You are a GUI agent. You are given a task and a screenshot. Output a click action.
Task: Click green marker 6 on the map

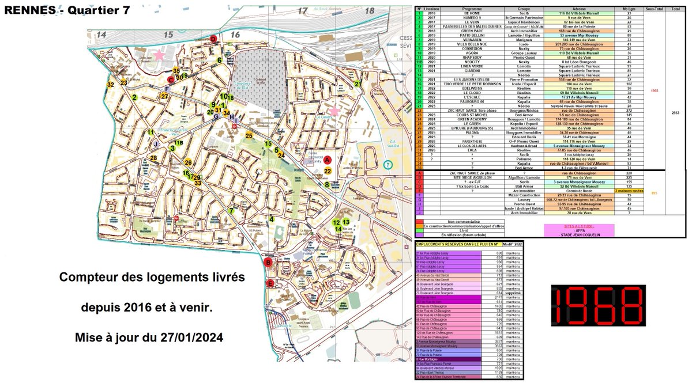[220, 60]
